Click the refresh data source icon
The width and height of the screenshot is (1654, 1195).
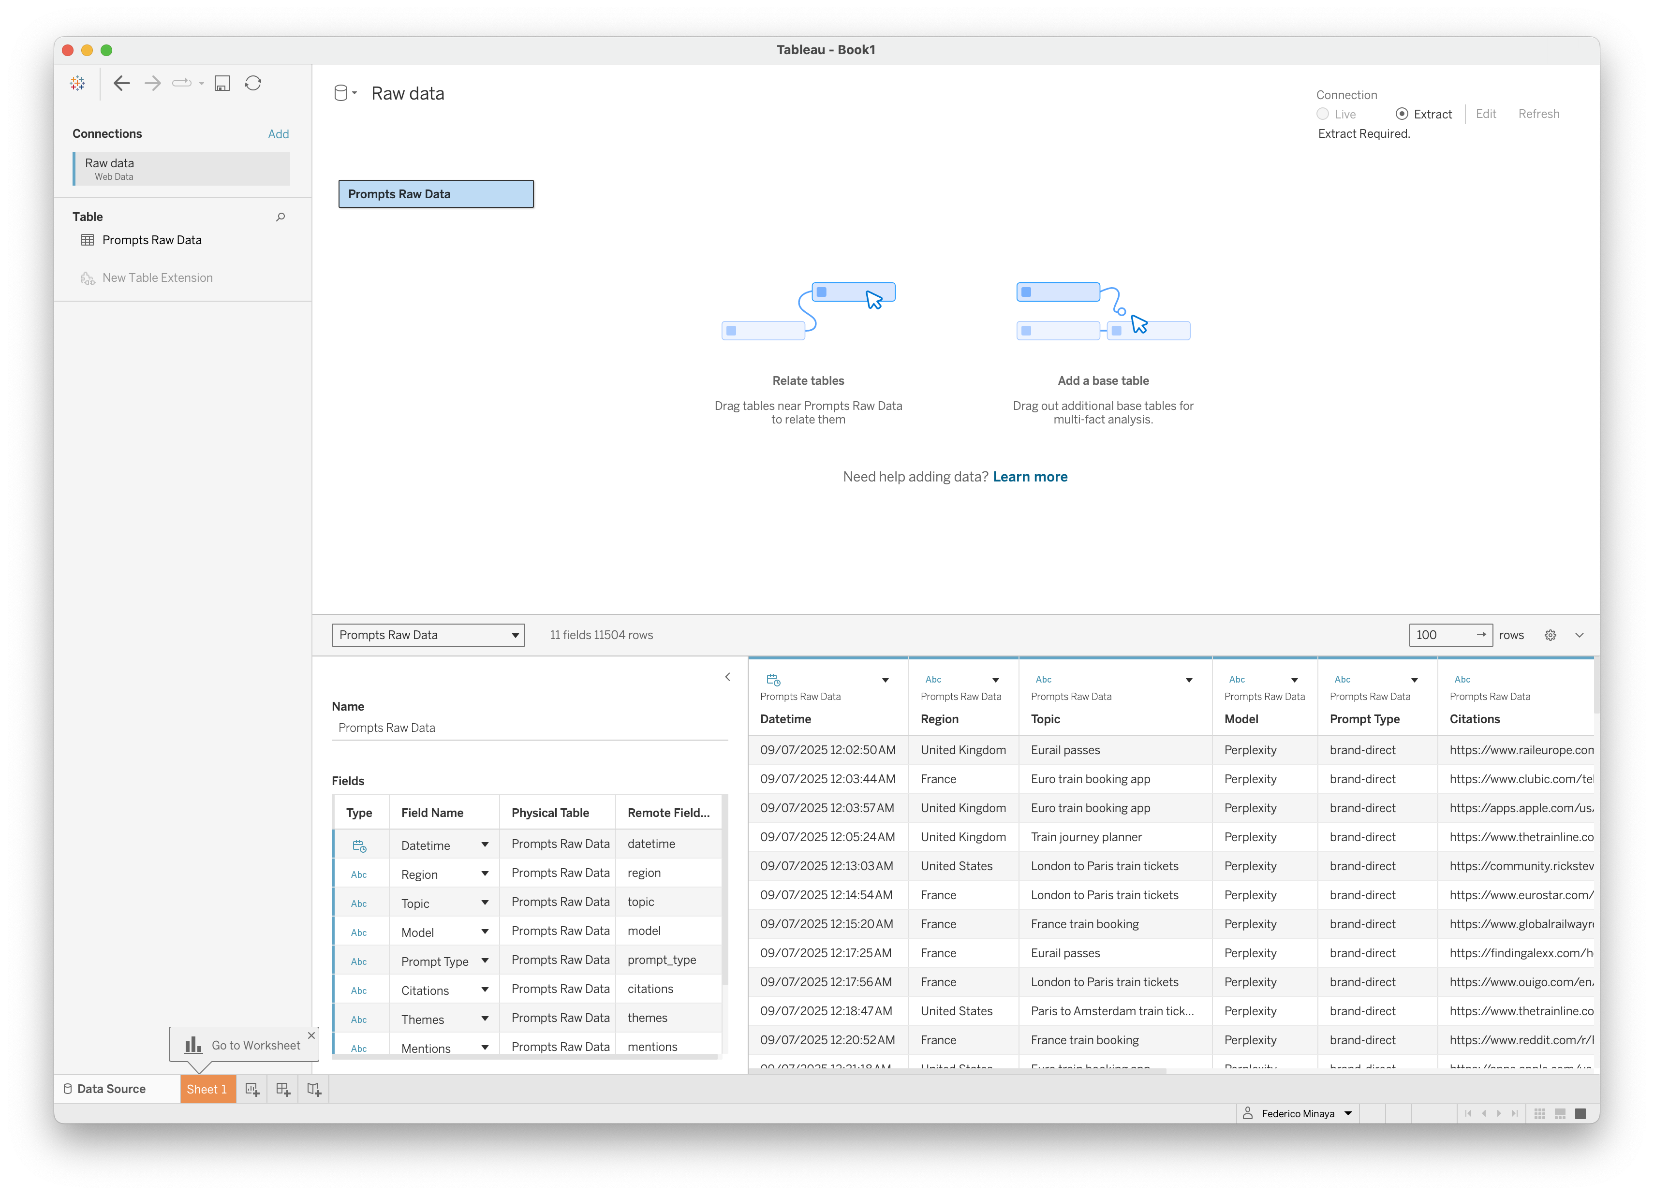[x=253, y=83]
